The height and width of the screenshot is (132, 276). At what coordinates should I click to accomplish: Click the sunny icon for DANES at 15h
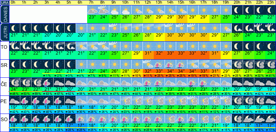tap(182, 10)
